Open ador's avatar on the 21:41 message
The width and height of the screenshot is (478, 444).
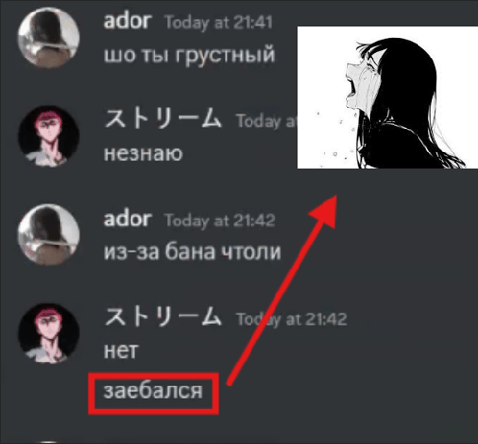48,37
